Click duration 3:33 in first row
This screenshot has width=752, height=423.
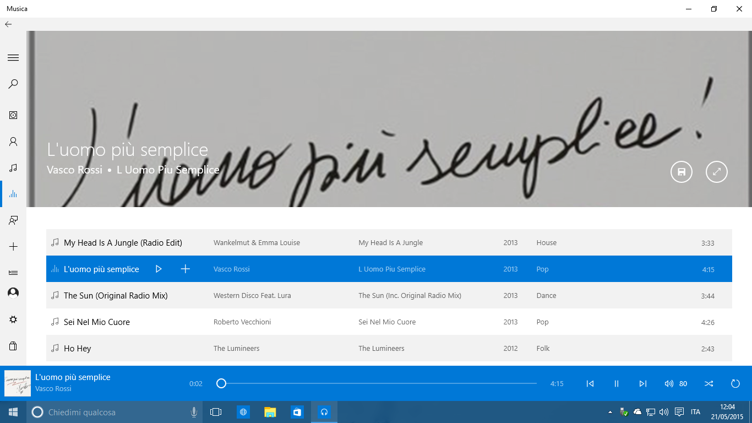coord(708,243)
